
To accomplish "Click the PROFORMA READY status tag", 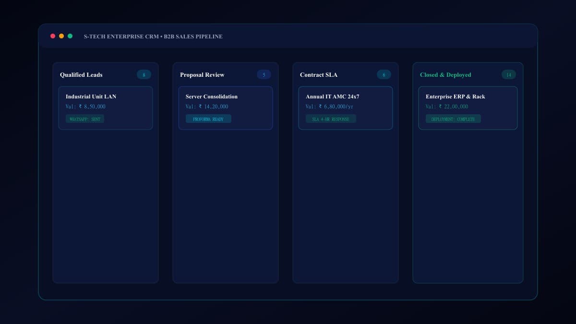I will click(208, 119).
